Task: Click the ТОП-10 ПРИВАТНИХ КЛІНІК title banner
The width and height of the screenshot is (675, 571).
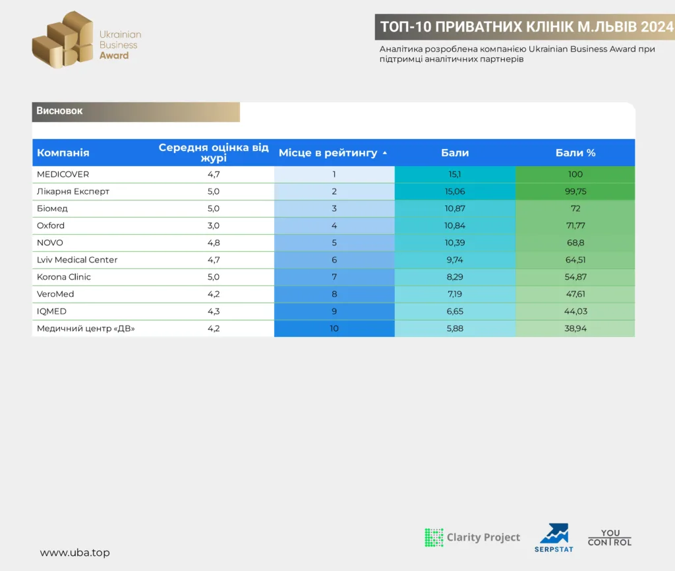Action: (525, 26)
